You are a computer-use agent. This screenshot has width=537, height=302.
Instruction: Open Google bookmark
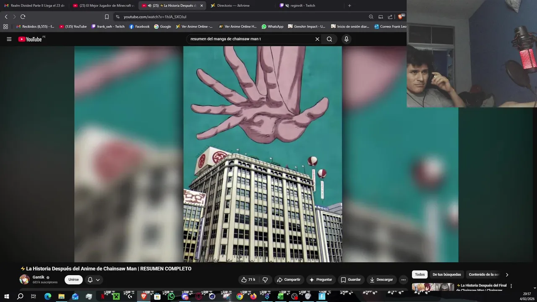tap(162, 26)
